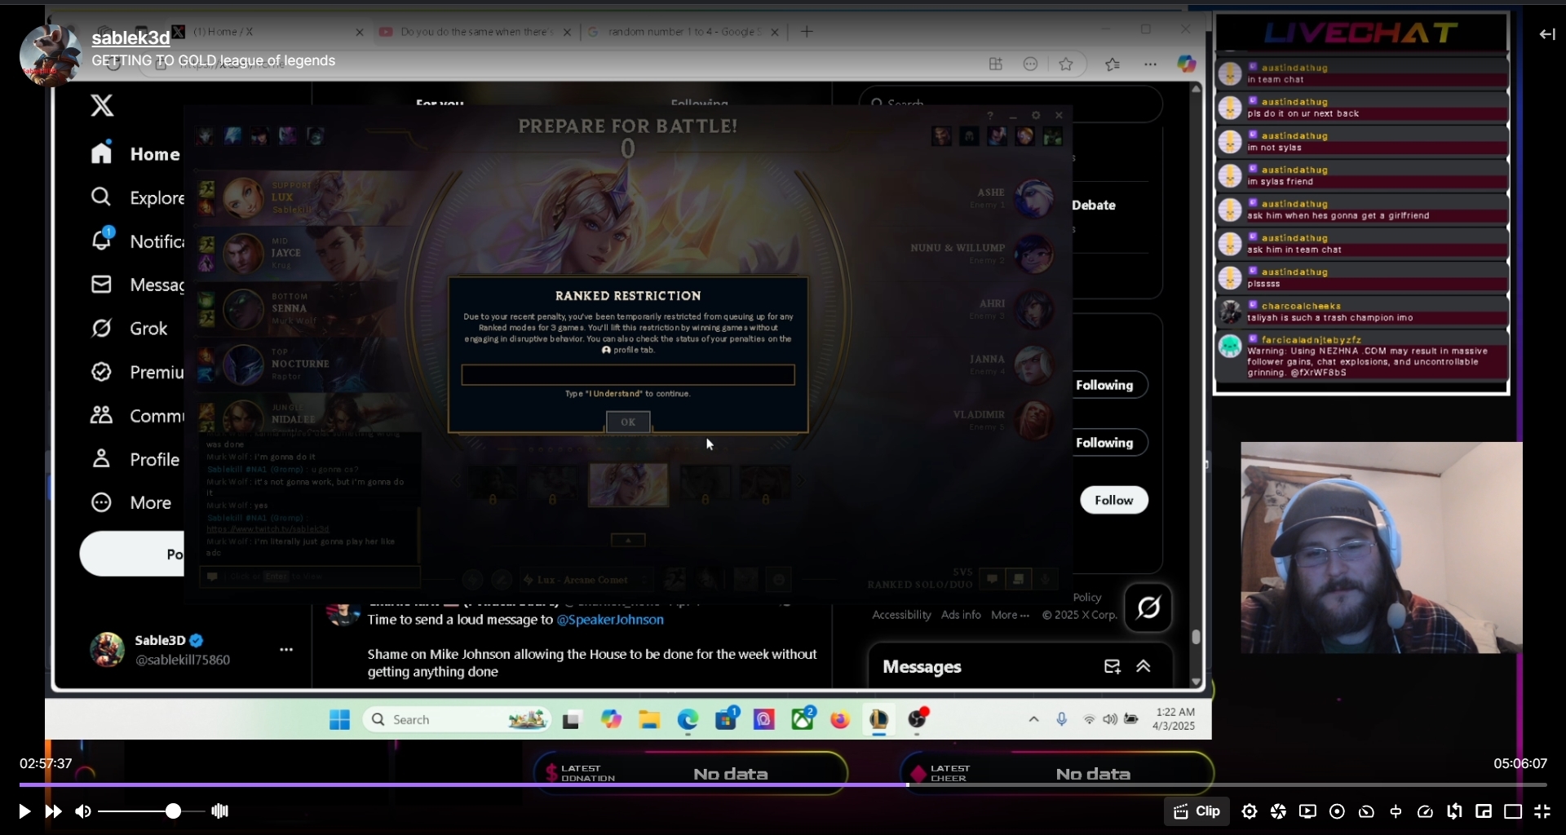Image resolution: width=1566 pixels, height=835 pixels.
Task: Click the align-center icon in player controls
Action: pyautogui.click(x=1396, y=811)
